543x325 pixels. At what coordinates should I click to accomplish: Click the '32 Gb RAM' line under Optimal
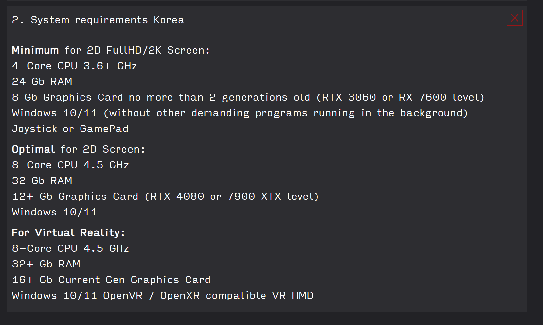click(42, 181)
